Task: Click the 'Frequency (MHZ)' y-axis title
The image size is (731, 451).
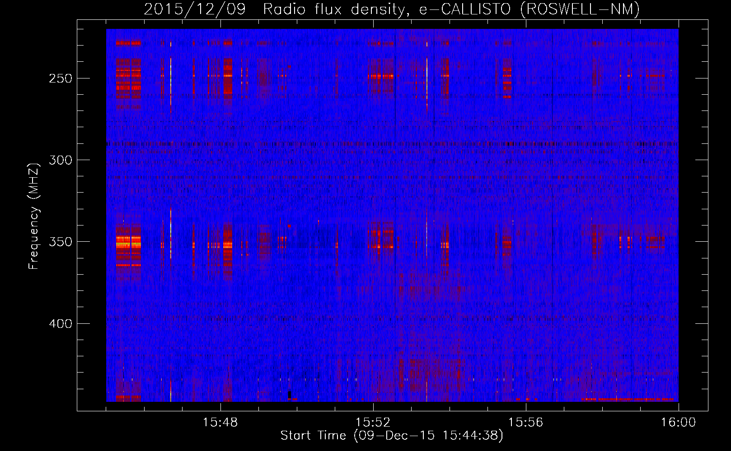Action: click(x=34, y=216)
